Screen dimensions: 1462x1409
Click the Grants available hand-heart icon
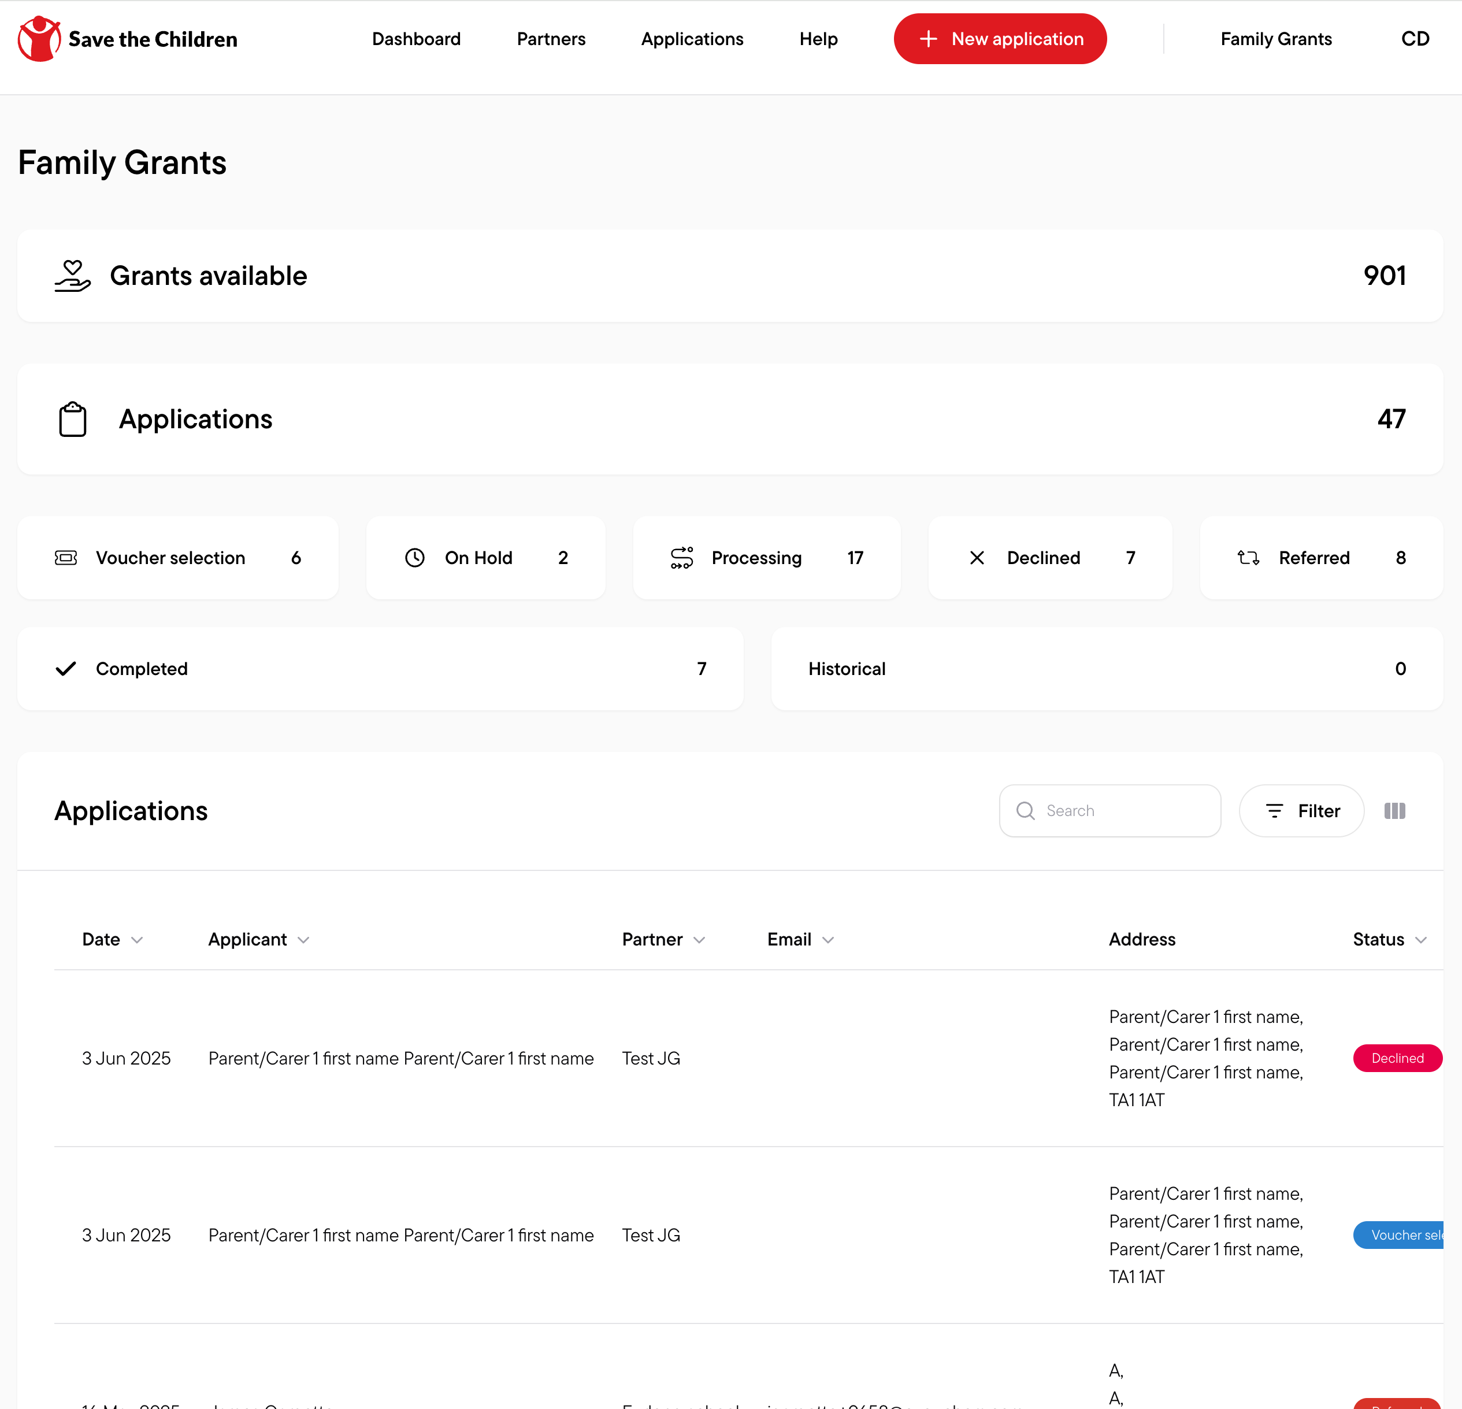coord(72,276)
